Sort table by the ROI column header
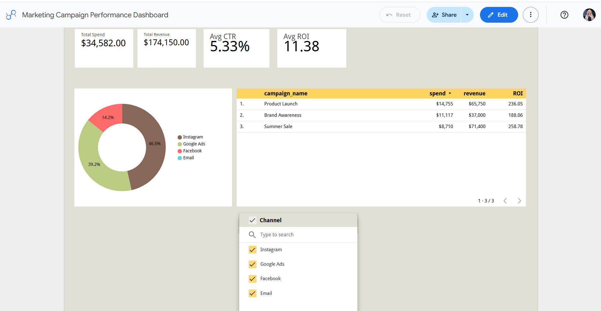 (x=518, y=93)
